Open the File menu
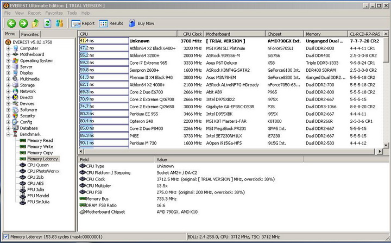 pos(7,13)
